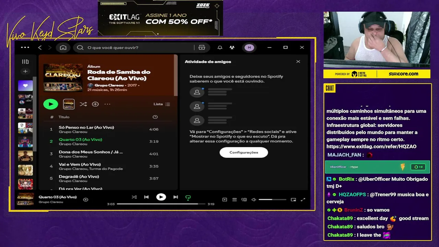Click the exitlag.com referral link in chat
This screenshot has height=247, width=439.
click(x=371, y=146)
